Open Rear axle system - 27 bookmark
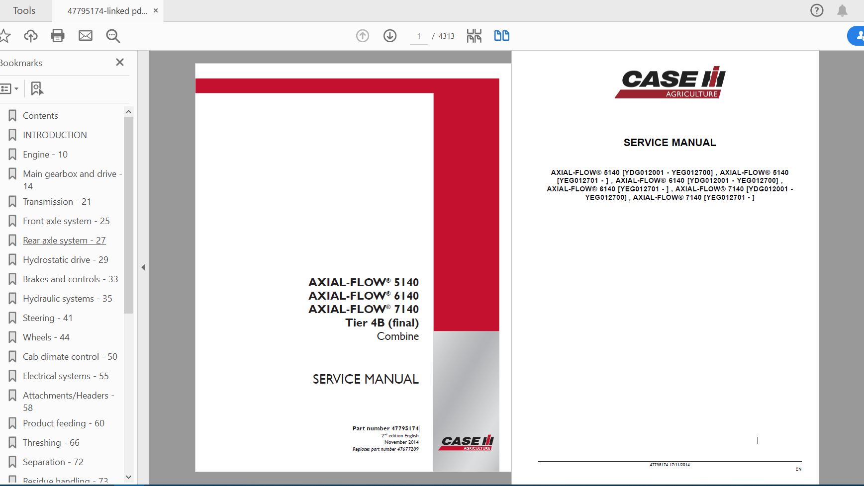This screenshot has width=864, height=486. pyautogui.click(x=64, y=241)
